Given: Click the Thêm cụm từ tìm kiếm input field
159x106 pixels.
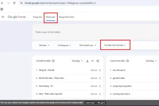Looking at the screenshot, I should pyautogui.click(x=96, y=32).
